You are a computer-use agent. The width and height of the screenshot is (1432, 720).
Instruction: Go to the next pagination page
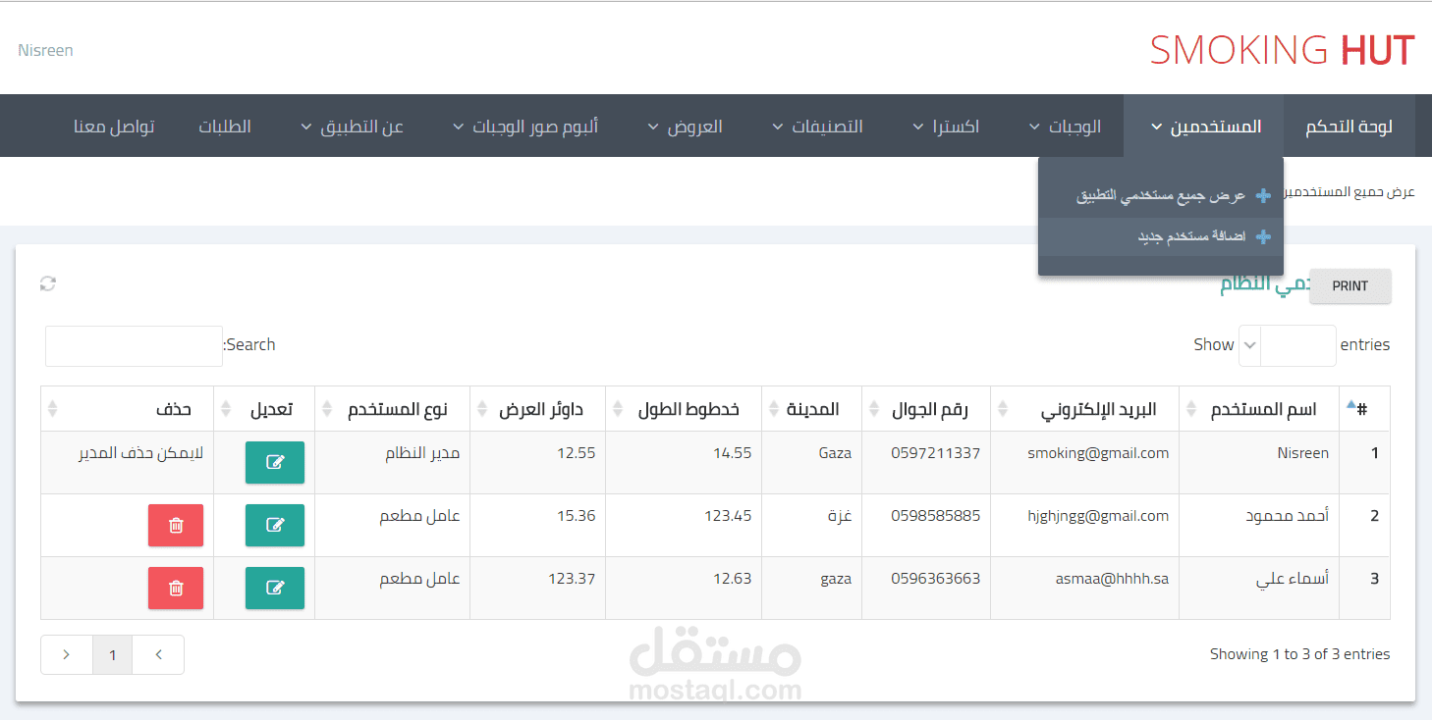click(x=66, y=655)
